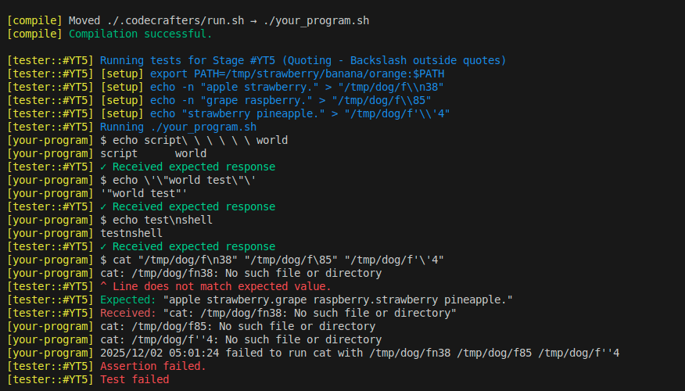Click the red "Received:" label
685x391 pixels.
click(x=127, y=313)
